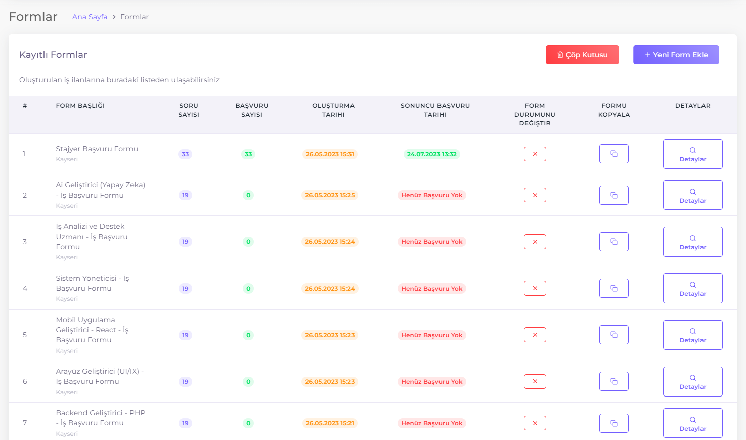The width and height of the screenshot is (746, 440).
Task: Copy the Mobil Uygulama Geliştirici form
Action: tap(613, 335)
